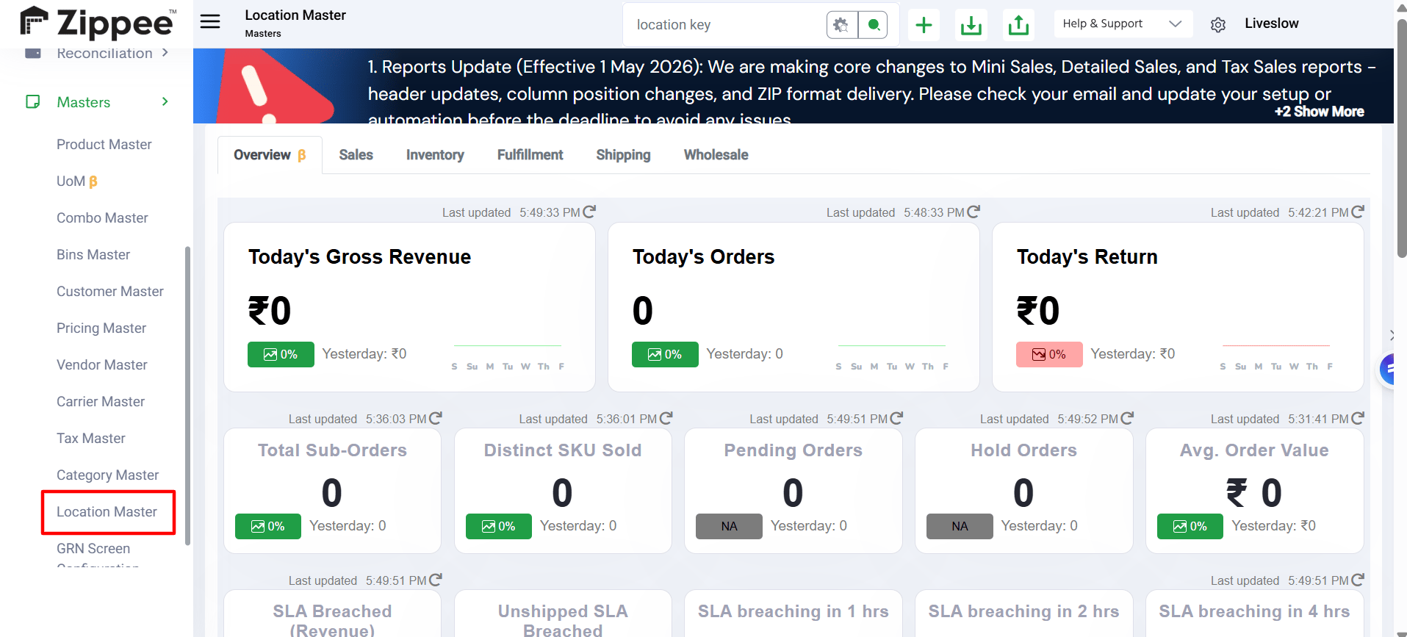Switch to the Inventory tab
This screenshot has width=1407, height=637.
[x=435, y=155]
